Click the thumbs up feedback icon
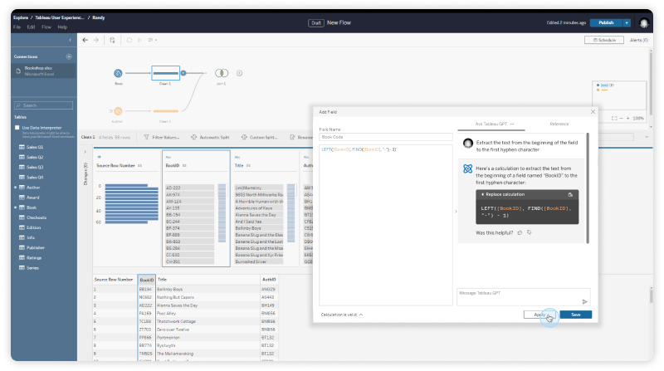The image size is (664, 371). pyautogui.click(x=520, y=232)
